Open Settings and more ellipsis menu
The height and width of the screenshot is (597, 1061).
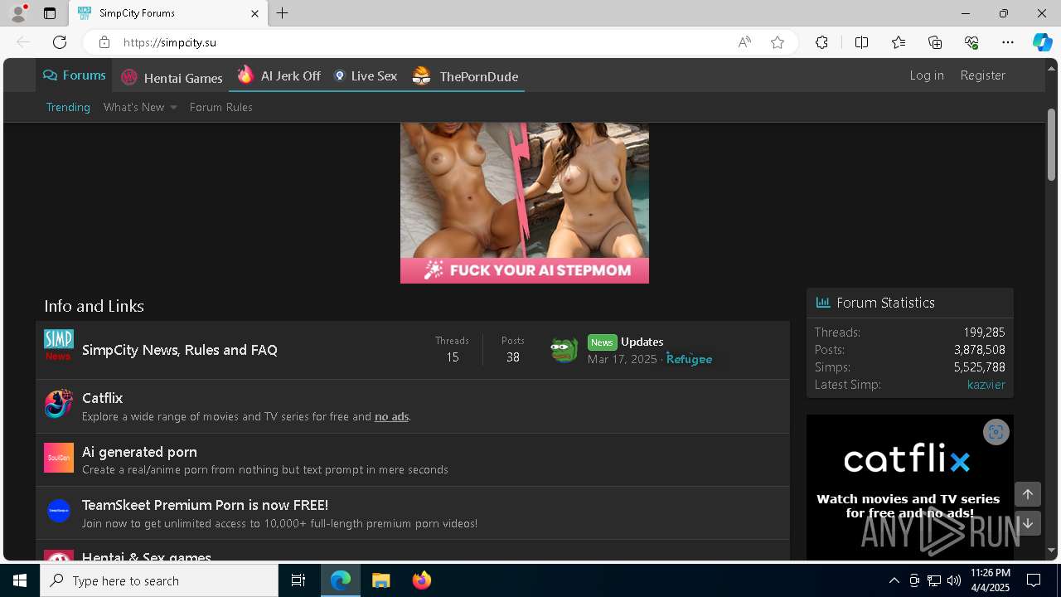click(1008, 42)
